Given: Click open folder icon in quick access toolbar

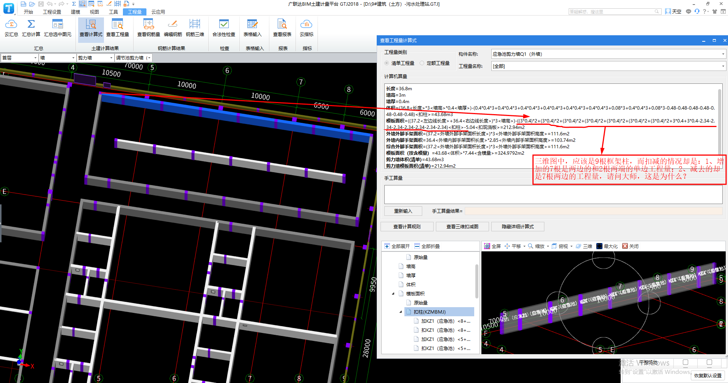Looking at the screenshot, I should (x=32, y=4).
